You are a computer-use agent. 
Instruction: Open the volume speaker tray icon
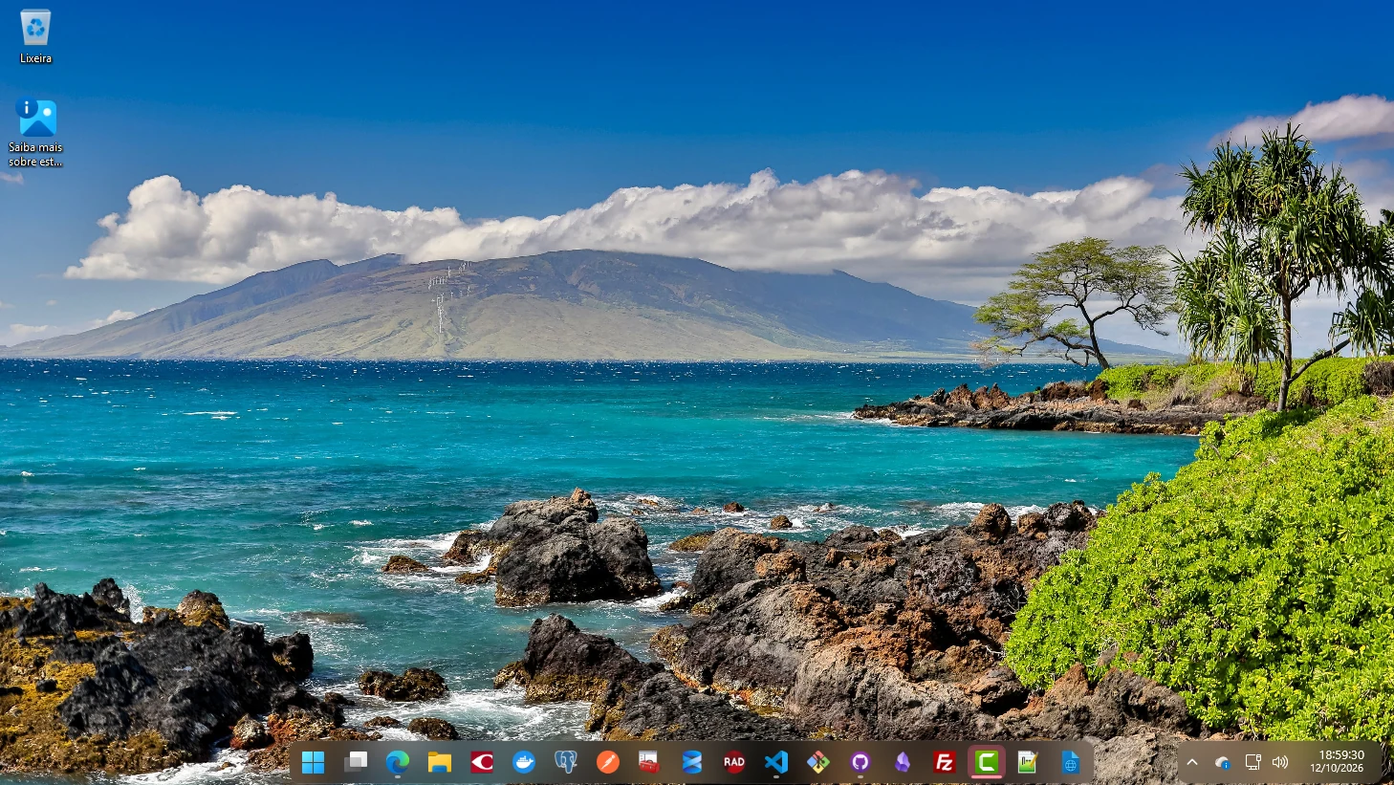(x=1281, y=762)
